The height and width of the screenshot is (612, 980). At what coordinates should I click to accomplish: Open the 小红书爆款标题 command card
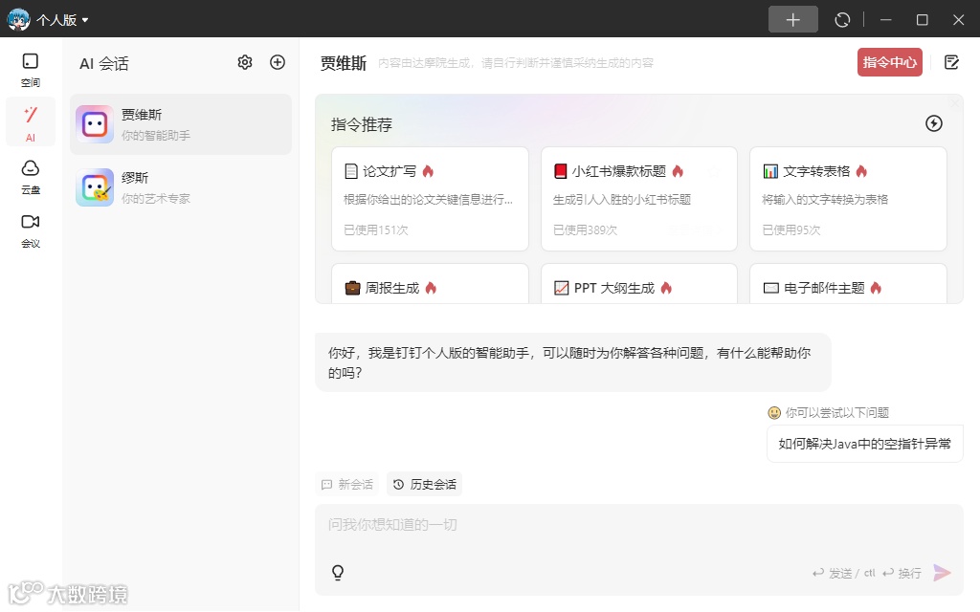(x=638, y=199)
